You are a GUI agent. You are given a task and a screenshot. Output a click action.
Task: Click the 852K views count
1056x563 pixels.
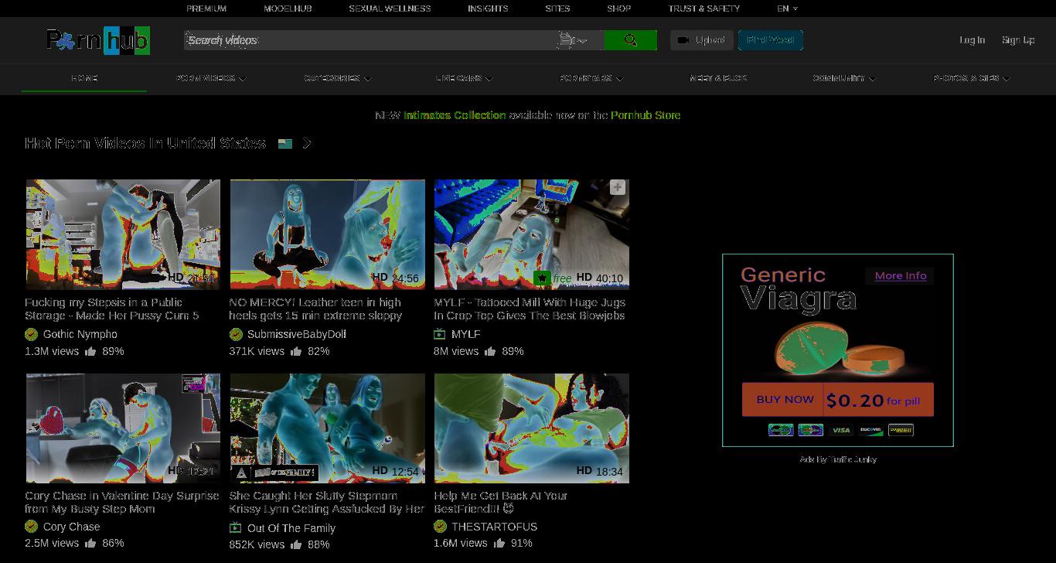point(257,544)
